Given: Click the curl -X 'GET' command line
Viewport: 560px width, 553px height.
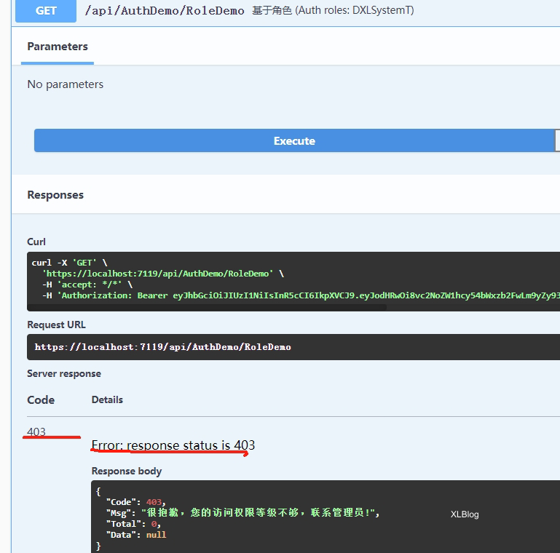Looking at the screenshot, I should [69, 263].
